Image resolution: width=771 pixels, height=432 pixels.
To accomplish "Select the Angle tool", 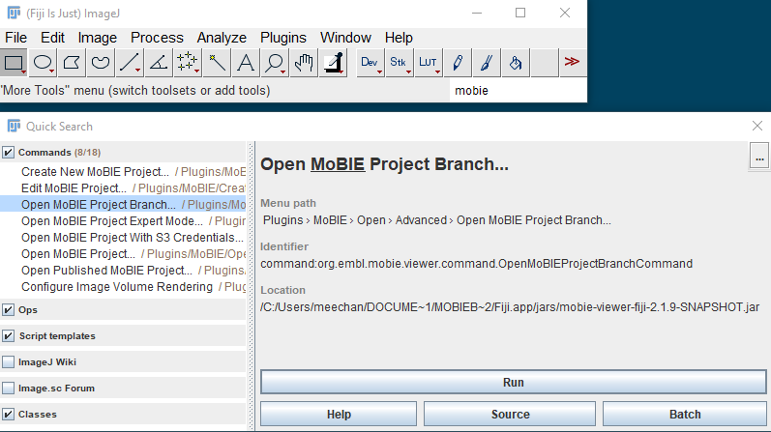I will pyautogui.click(x=159, y=63).
